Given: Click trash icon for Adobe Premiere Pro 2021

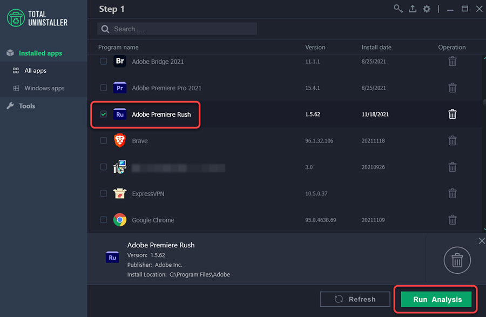Looking at the screenshot, I should point(452,87).
